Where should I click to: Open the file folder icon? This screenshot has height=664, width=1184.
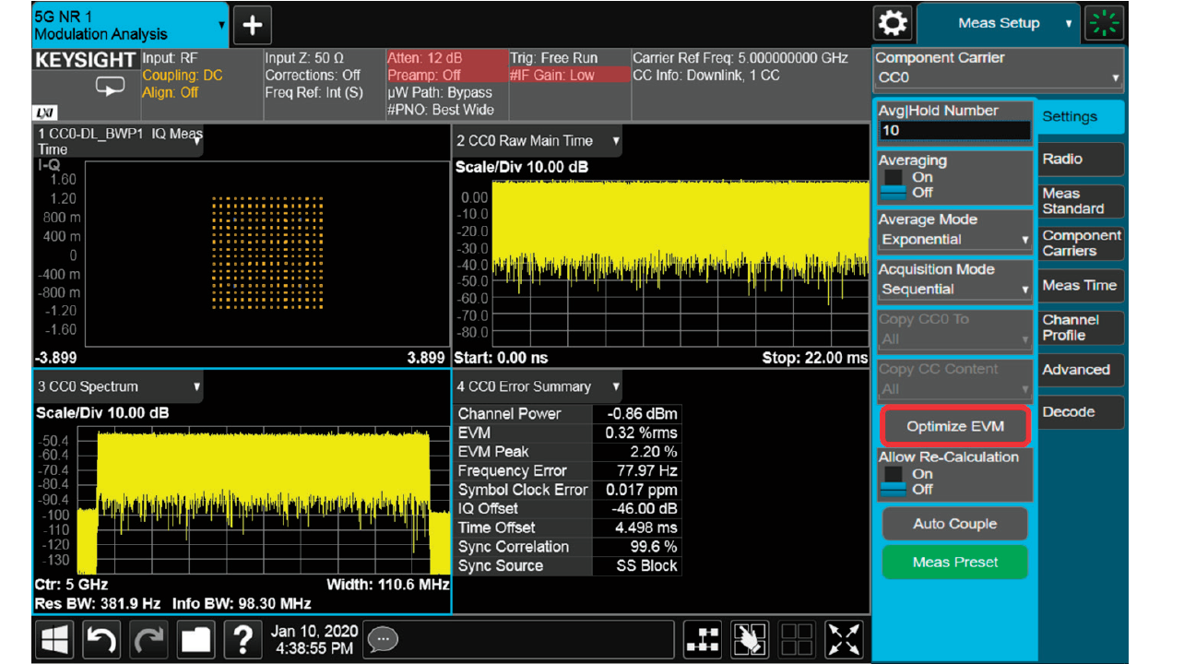[x=195, y=639]
